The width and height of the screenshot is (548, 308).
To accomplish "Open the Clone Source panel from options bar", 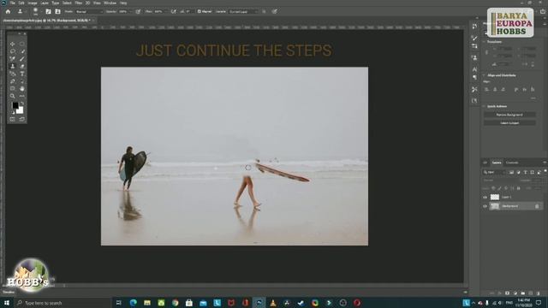I will click(x=57, y=11).
